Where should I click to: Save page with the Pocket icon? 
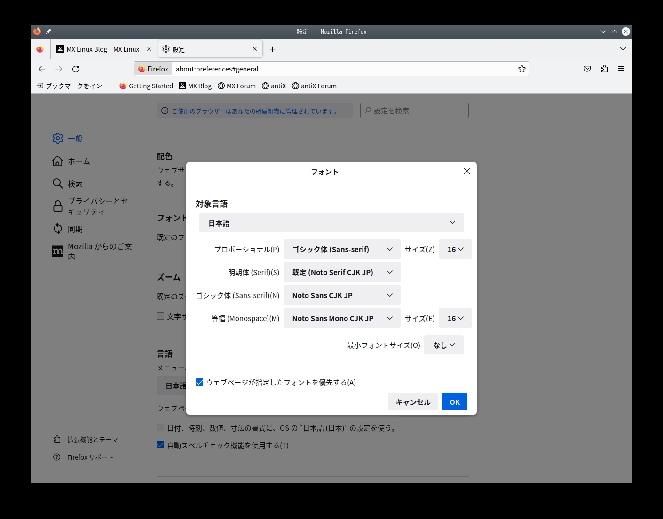(587, 69)
